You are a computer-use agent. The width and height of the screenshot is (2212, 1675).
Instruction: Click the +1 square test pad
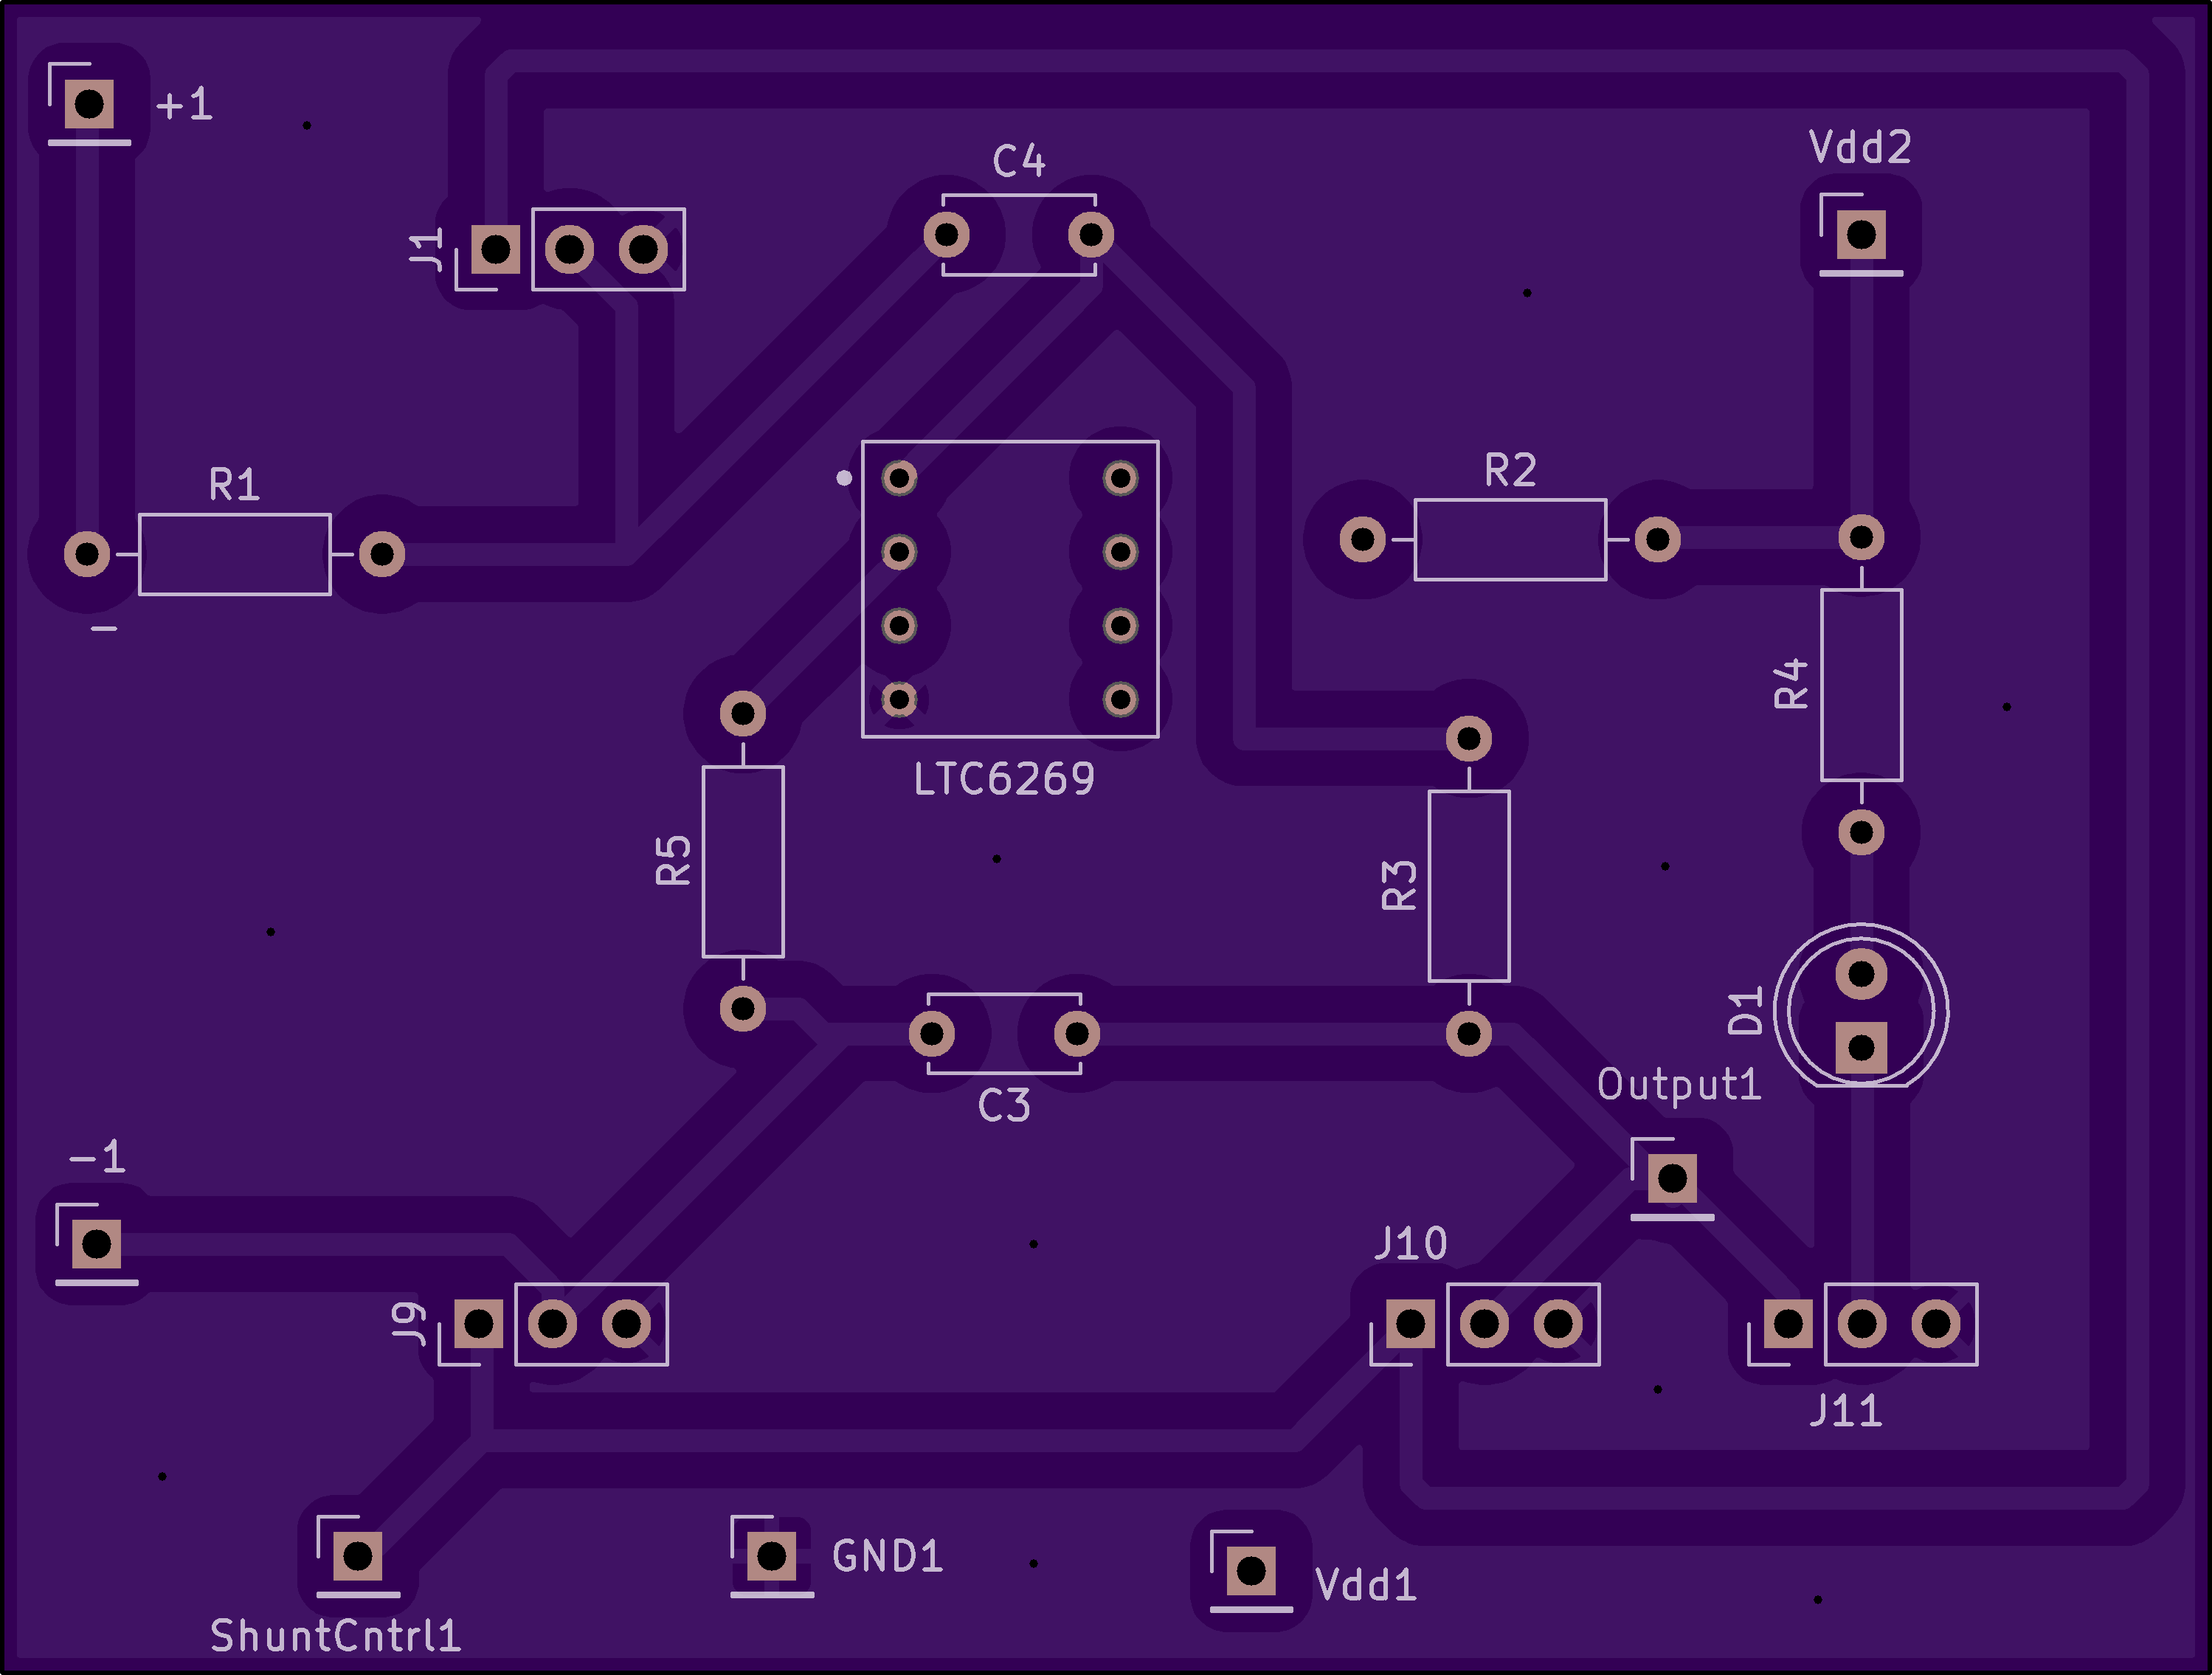(x=89, y=103)
